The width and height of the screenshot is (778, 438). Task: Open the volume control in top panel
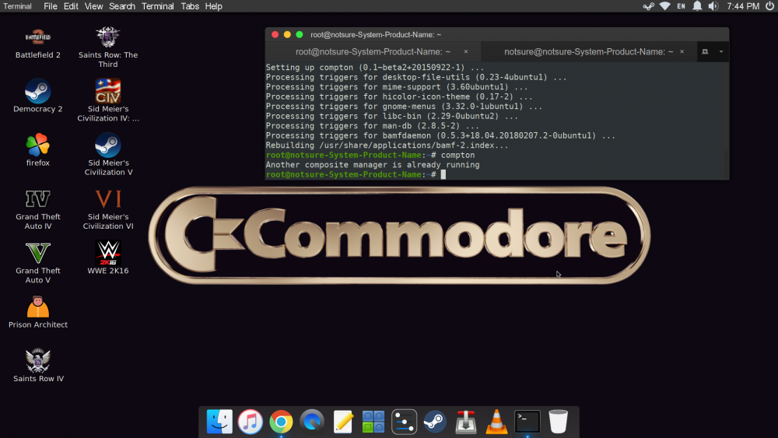pos(713,6)
